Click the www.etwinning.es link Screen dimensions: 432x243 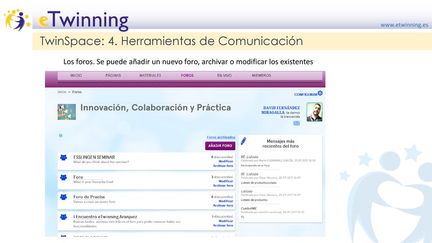coord(405,25)
